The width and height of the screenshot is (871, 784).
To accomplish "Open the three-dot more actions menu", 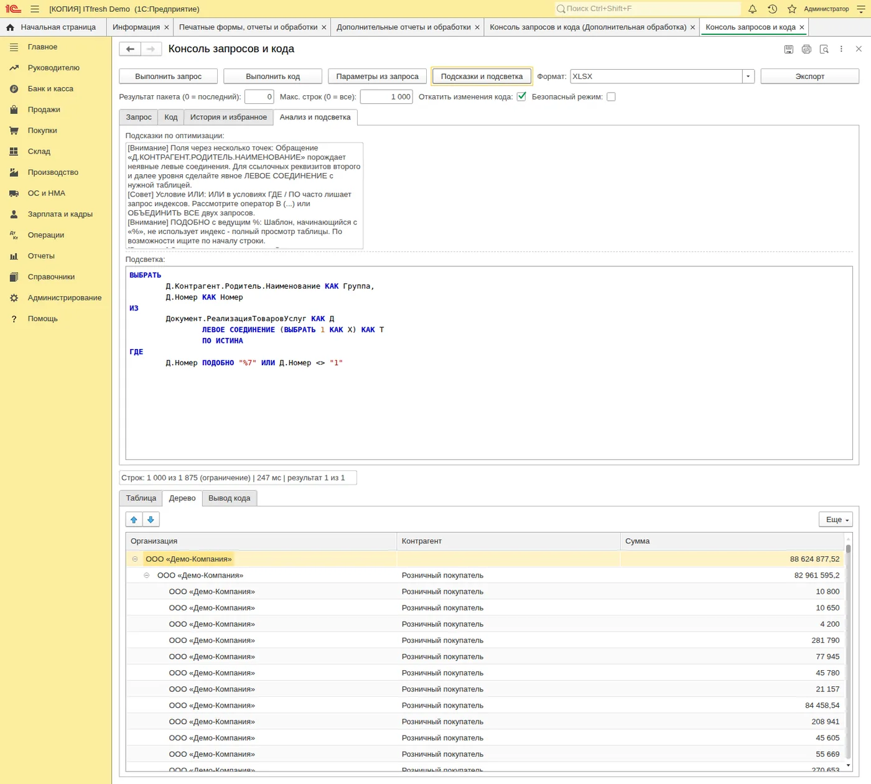I will 841,49.
